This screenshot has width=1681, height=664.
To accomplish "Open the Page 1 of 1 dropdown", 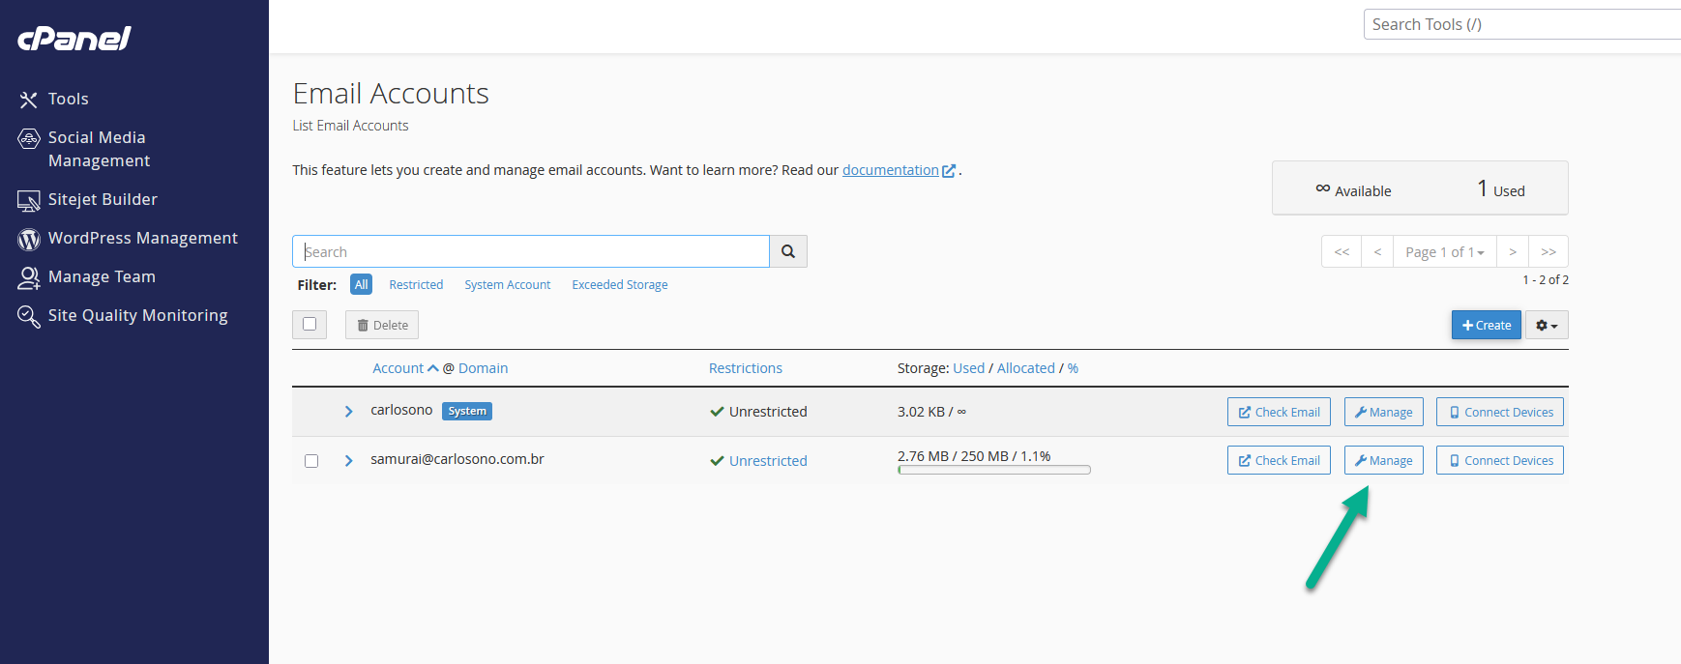I will point(1445,251).
